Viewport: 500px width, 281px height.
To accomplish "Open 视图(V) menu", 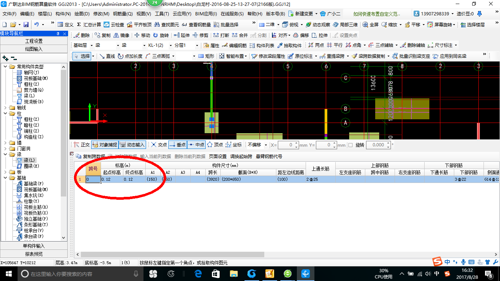I will [x=143, y=14].
